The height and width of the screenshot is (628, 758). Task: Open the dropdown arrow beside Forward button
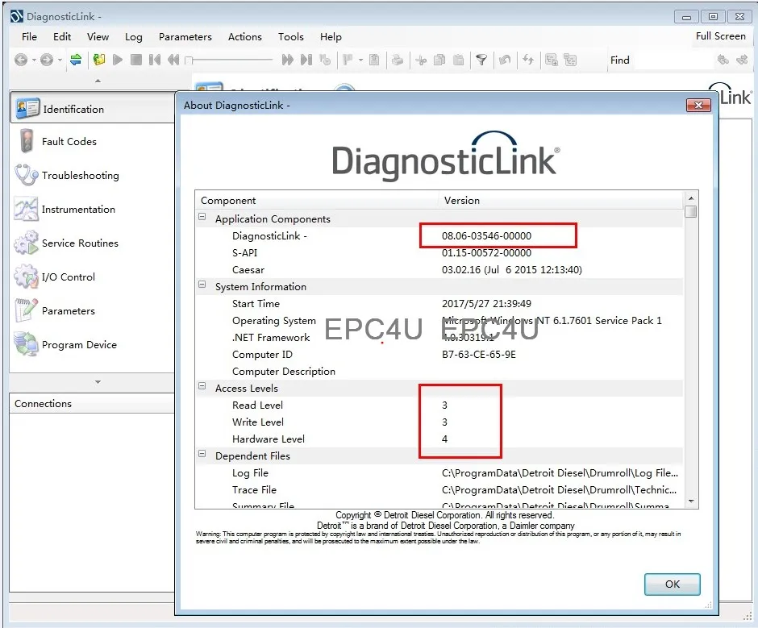pos(60,60)
